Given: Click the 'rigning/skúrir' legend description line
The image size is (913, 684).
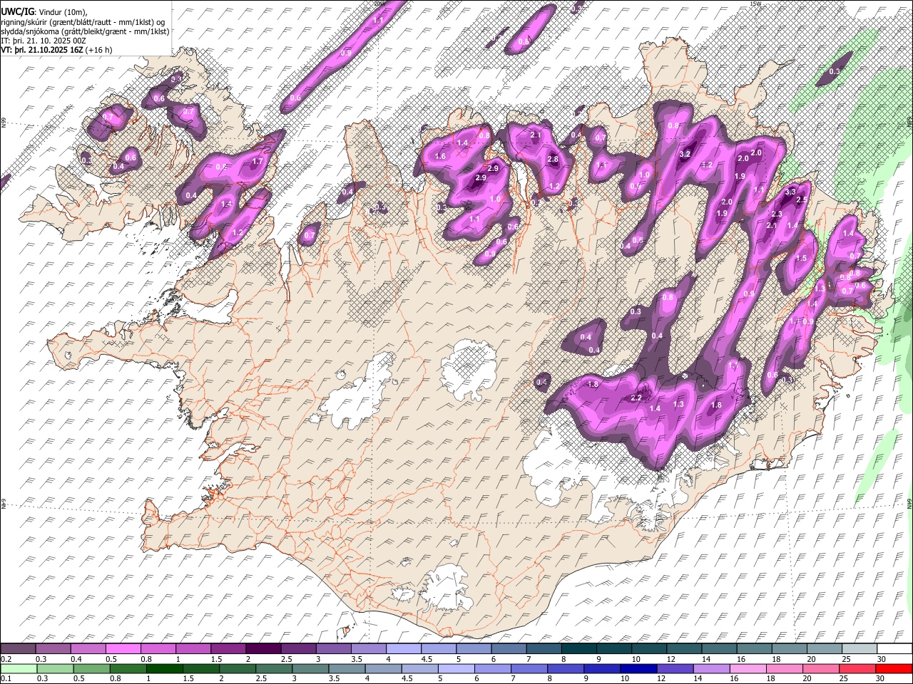Looking at the screenshot, I should [83, 22].
